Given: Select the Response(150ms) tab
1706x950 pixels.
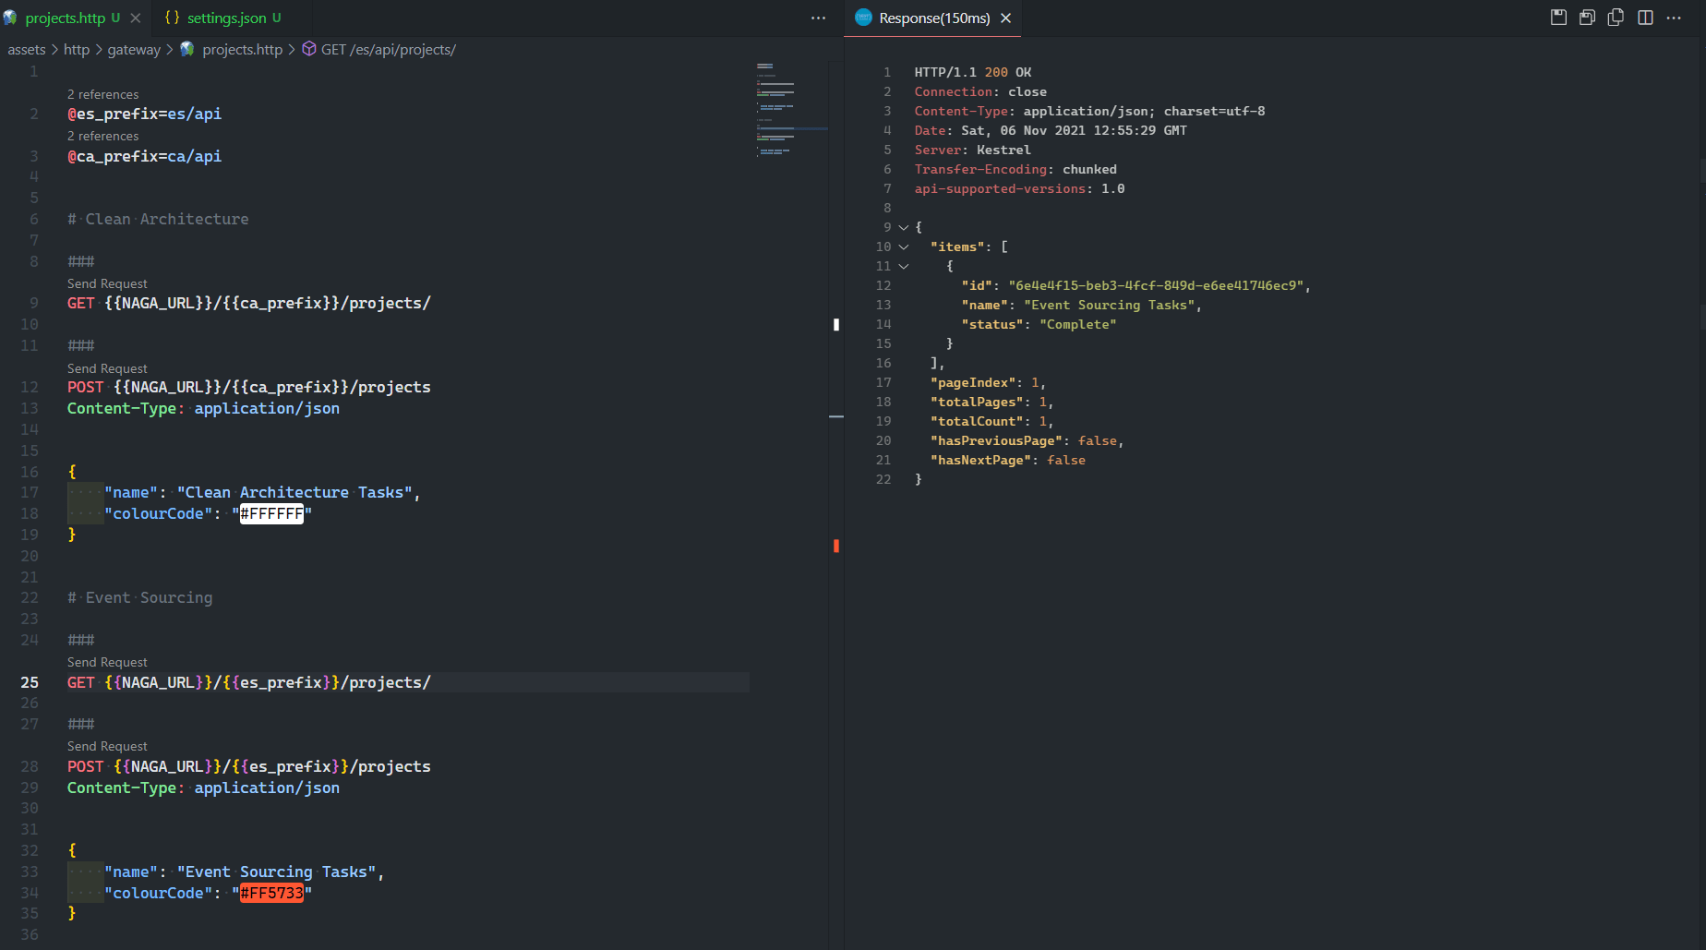Looking at the screenshot, I should (x=933, y=18).
